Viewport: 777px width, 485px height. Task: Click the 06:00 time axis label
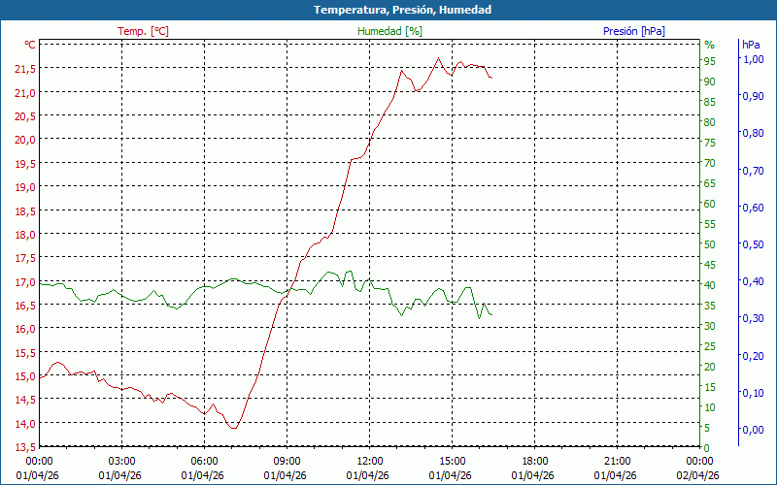tap(204, 462)
